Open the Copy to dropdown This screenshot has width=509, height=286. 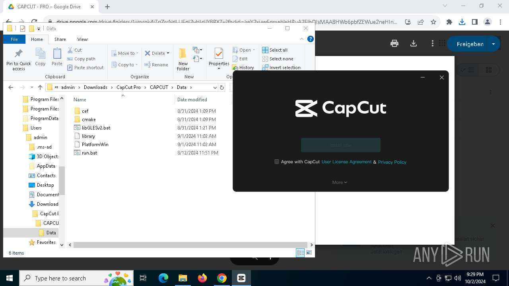[x=125, y=65]
